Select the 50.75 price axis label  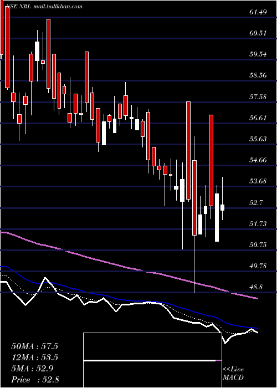(258, 245)
